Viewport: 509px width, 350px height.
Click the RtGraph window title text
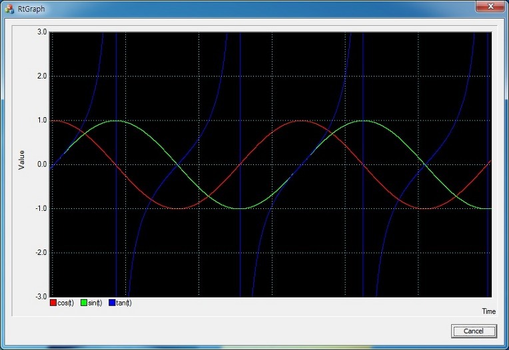(31, 9)
